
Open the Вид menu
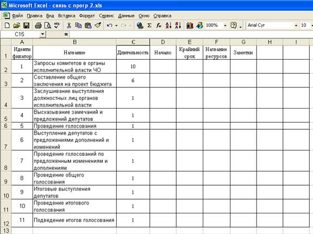point(50,16)
